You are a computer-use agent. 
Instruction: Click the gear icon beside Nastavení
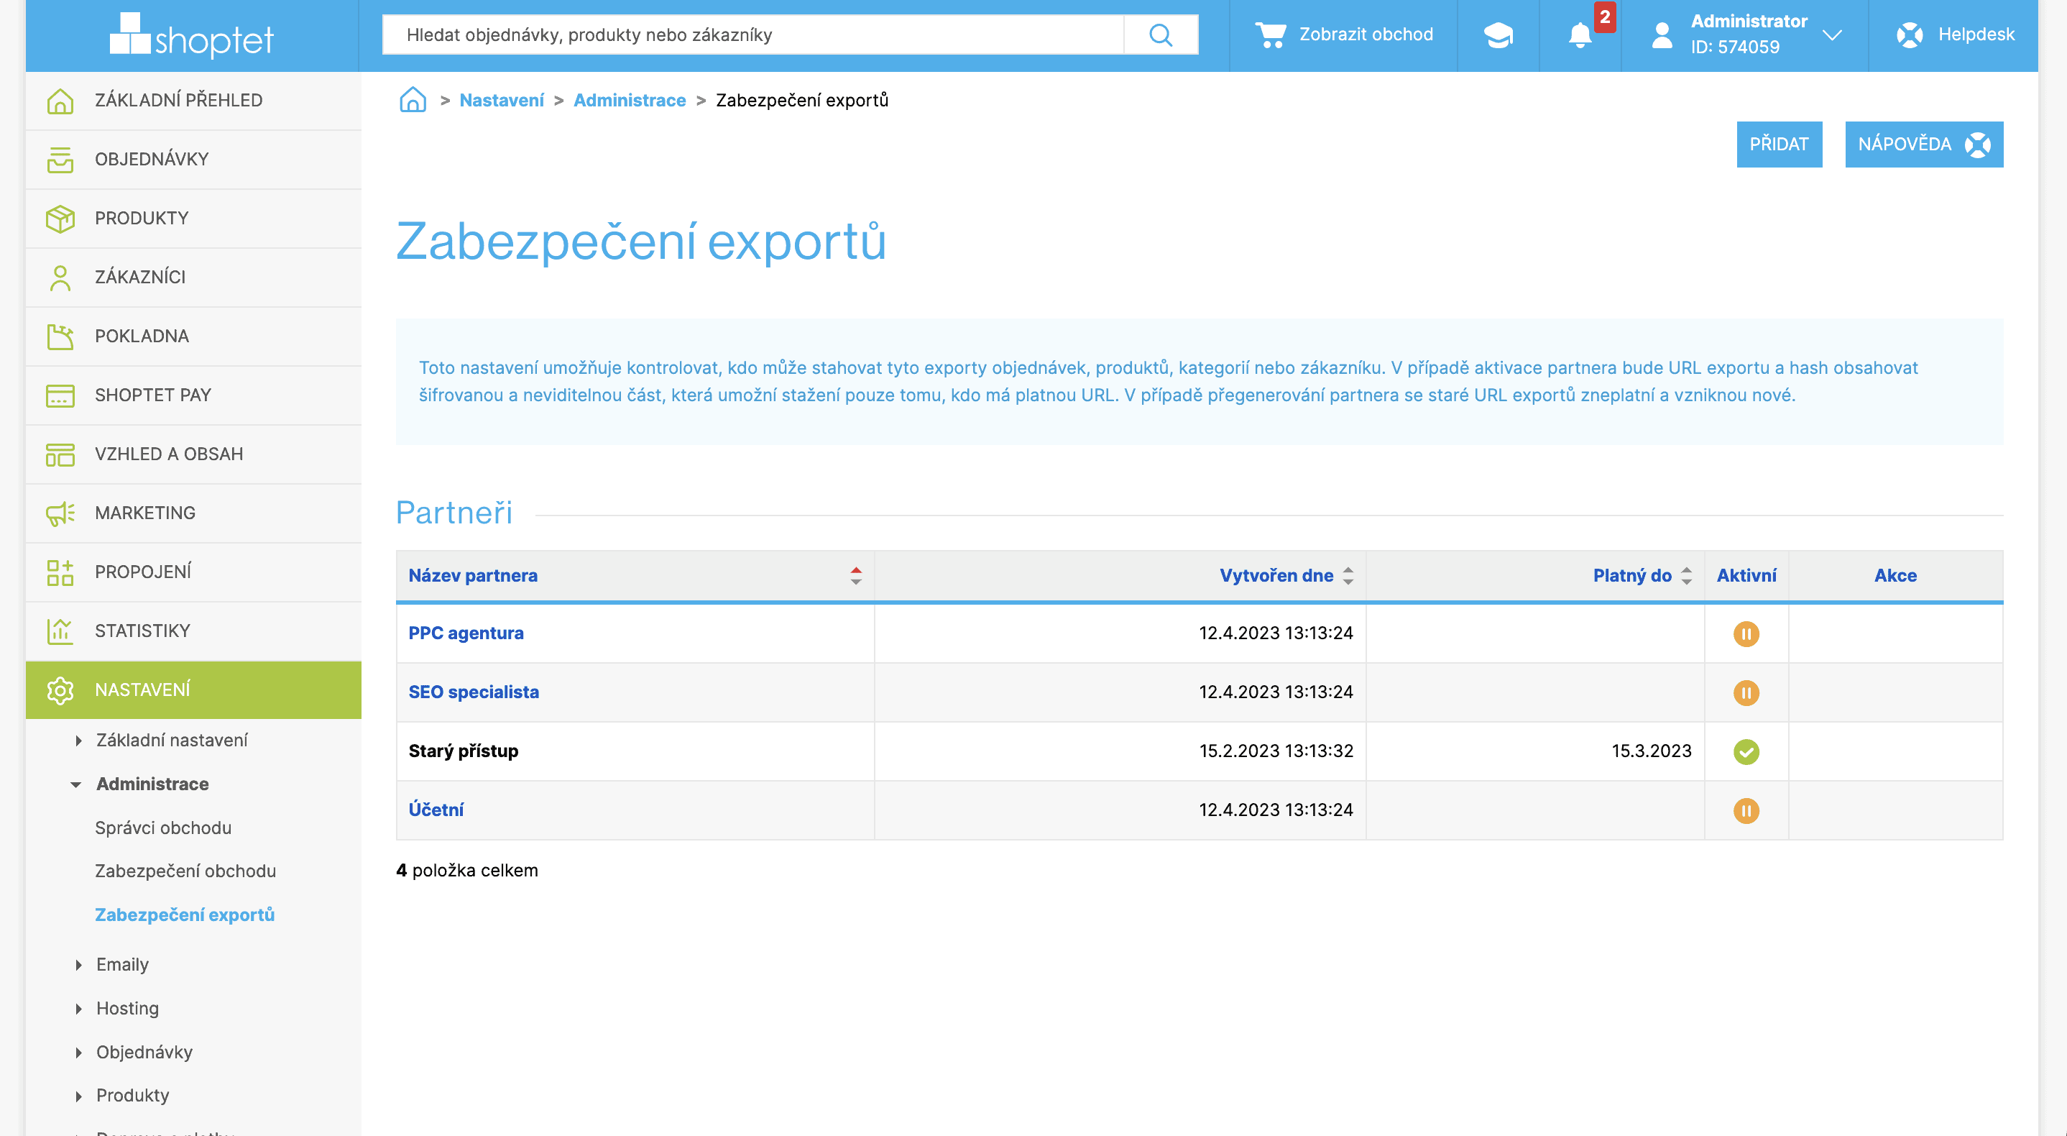pyautogui.click(x=60, y=690)
